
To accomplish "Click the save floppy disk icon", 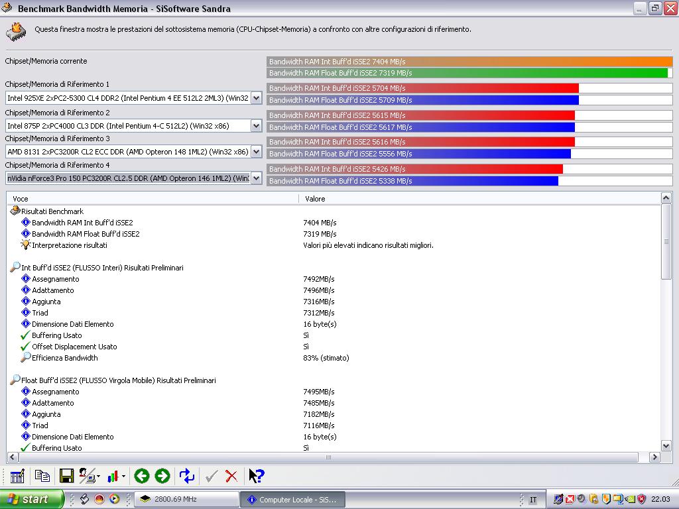I will 67,476.
